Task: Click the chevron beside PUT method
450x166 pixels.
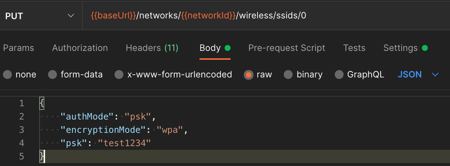Action: tap(71, 16)
